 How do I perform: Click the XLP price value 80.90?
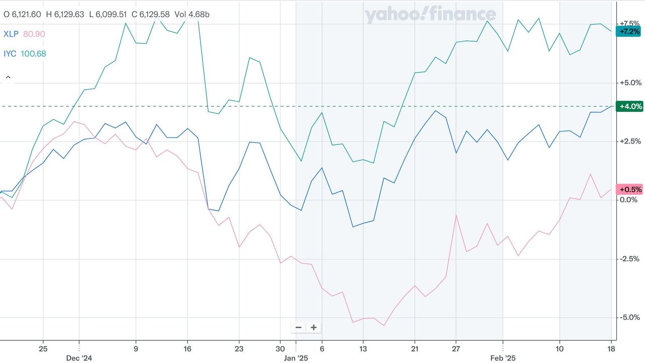(34, 34)
